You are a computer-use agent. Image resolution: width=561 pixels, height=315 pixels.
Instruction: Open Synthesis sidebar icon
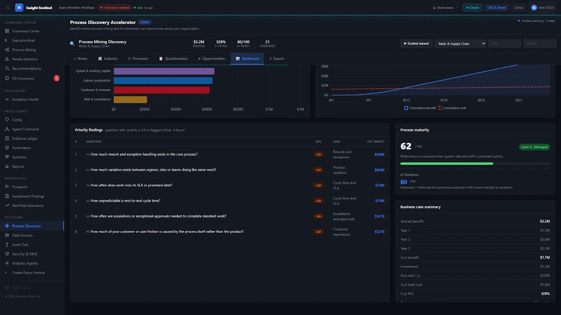[7, 157]
